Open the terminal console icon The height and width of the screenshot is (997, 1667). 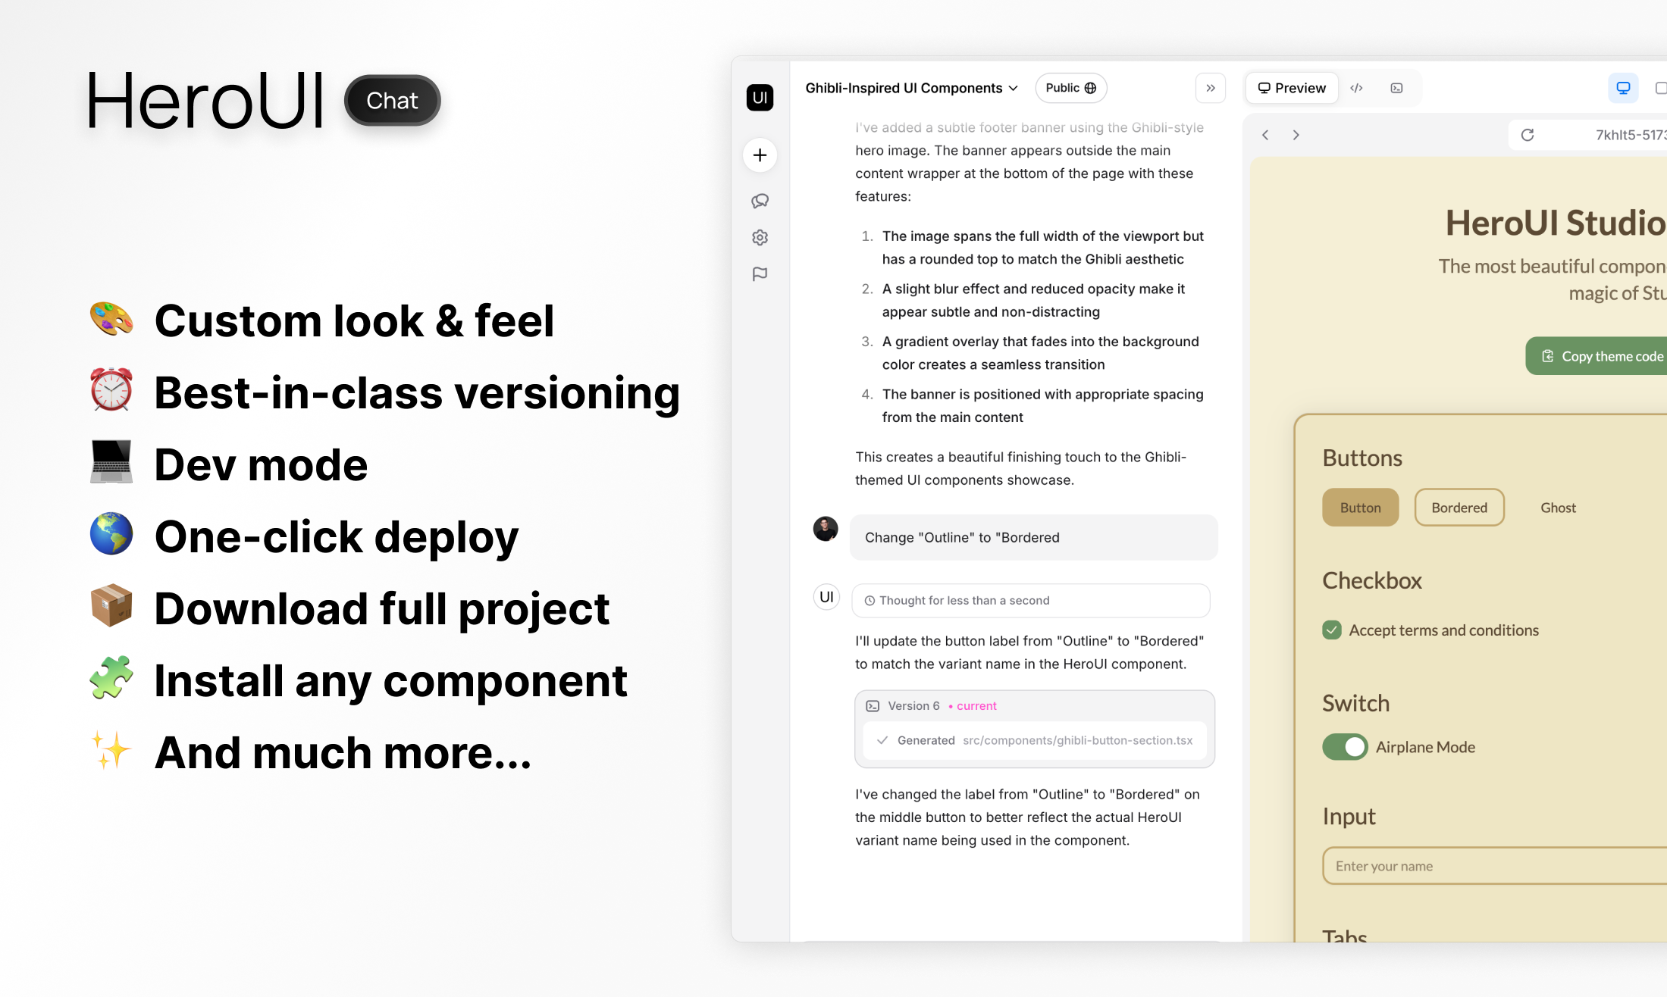[1396, 88]
